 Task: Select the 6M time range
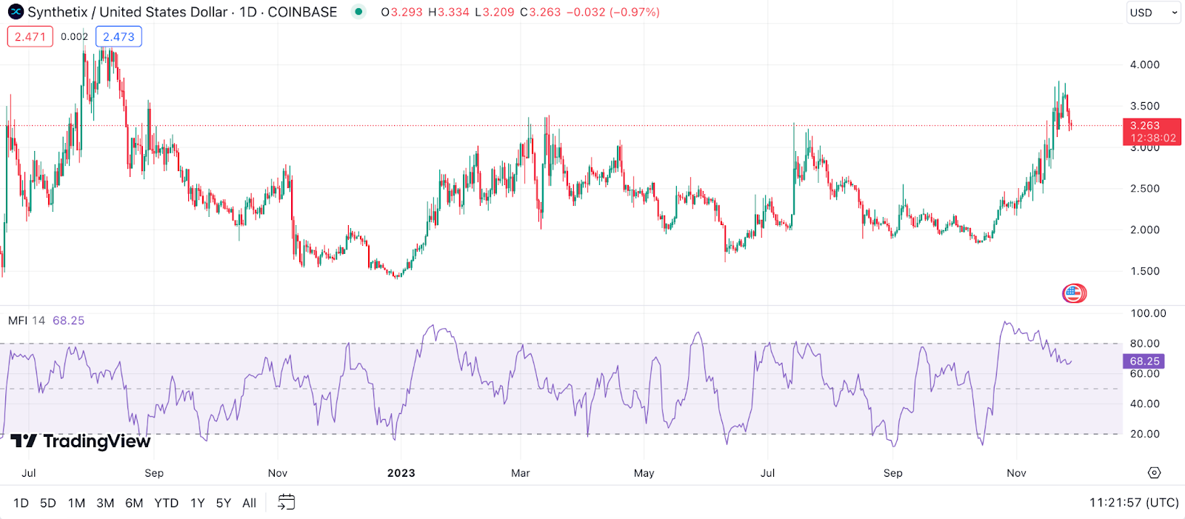coord(134,503)
